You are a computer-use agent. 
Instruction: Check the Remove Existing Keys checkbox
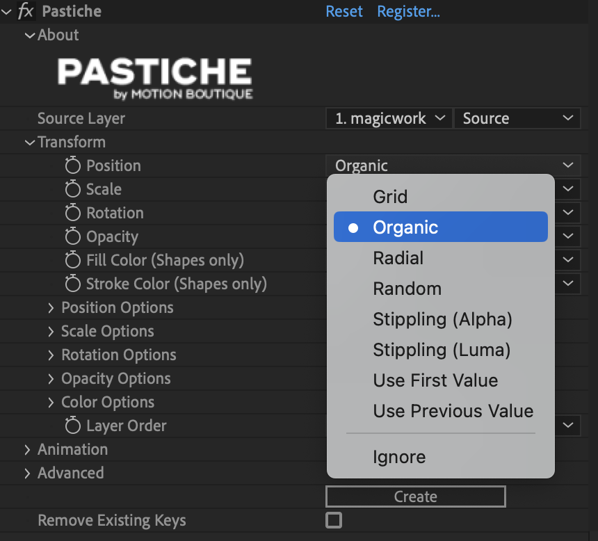[x=334, y=520]
